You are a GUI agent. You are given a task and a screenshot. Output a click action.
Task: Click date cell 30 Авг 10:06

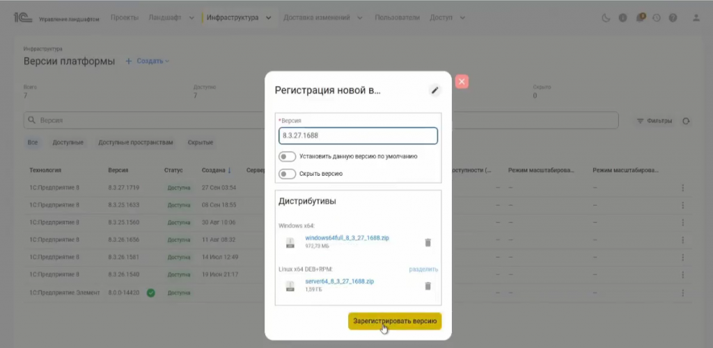click(x=219, y=223)
